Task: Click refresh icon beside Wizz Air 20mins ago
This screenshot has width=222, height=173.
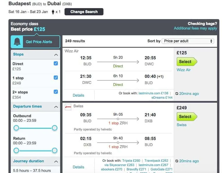Action: [177, 94]
